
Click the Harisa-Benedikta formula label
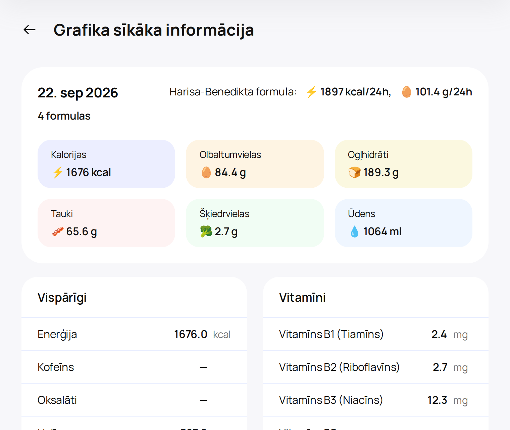(233, 92)
